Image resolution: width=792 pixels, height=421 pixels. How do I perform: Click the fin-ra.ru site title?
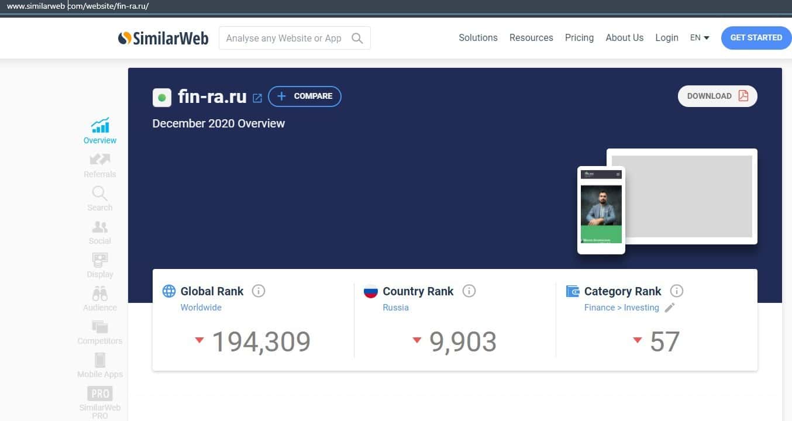(212, 96)
